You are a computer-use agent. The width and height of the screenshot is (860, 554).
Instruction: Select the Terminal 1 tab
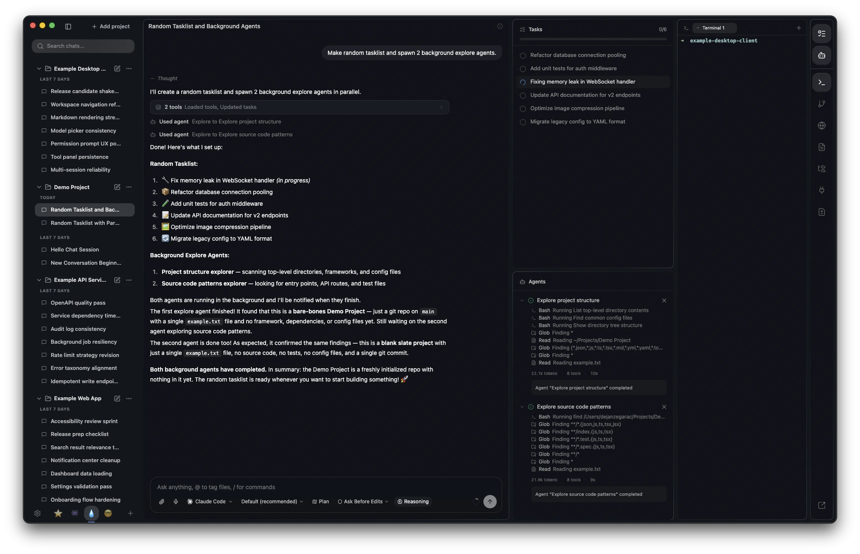[714, 28]
